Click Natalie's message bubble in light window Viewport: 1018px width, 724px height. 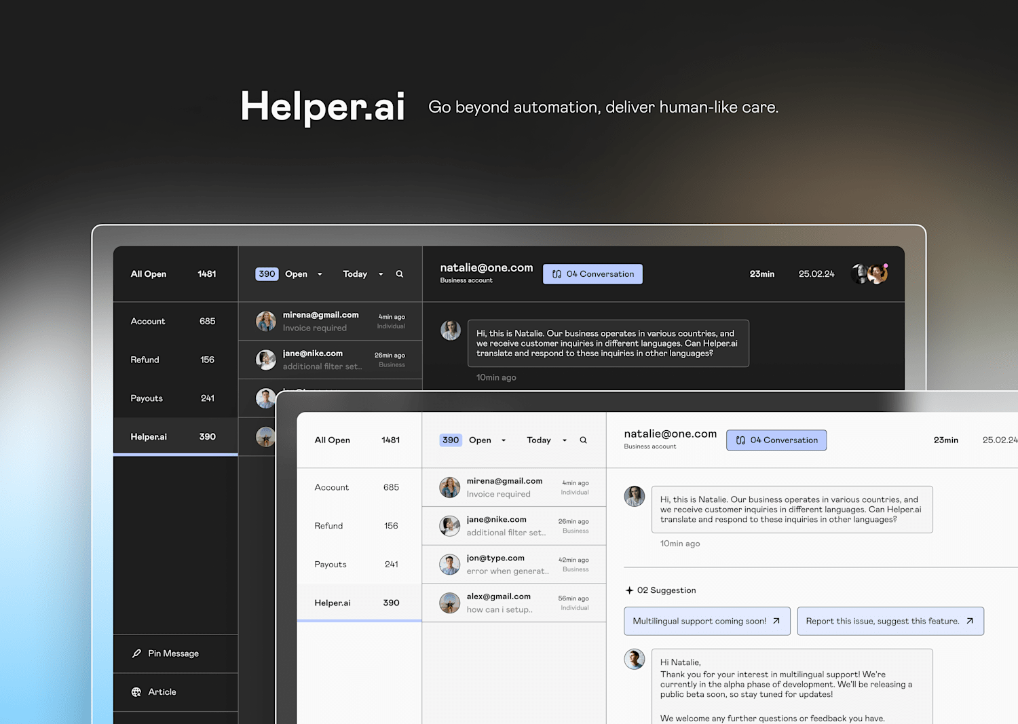(792, 510)
